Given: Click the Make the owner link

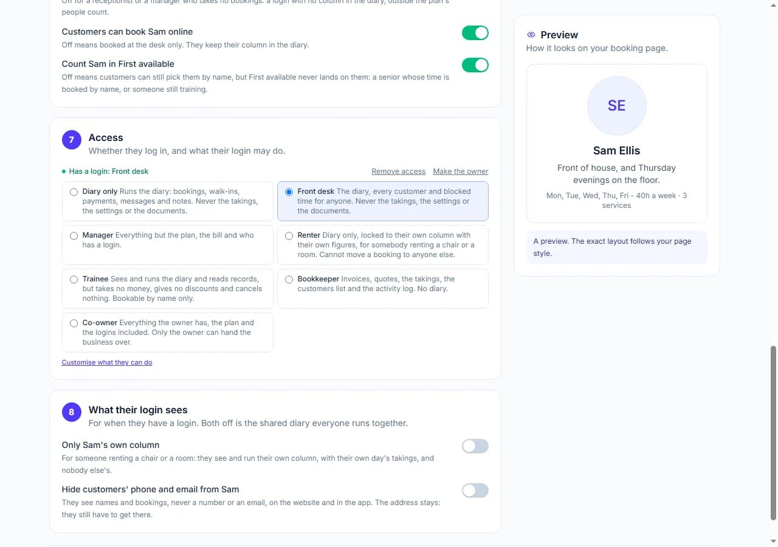Looking at the screenshot, I should pyautogui.click(x=461, y=171).
